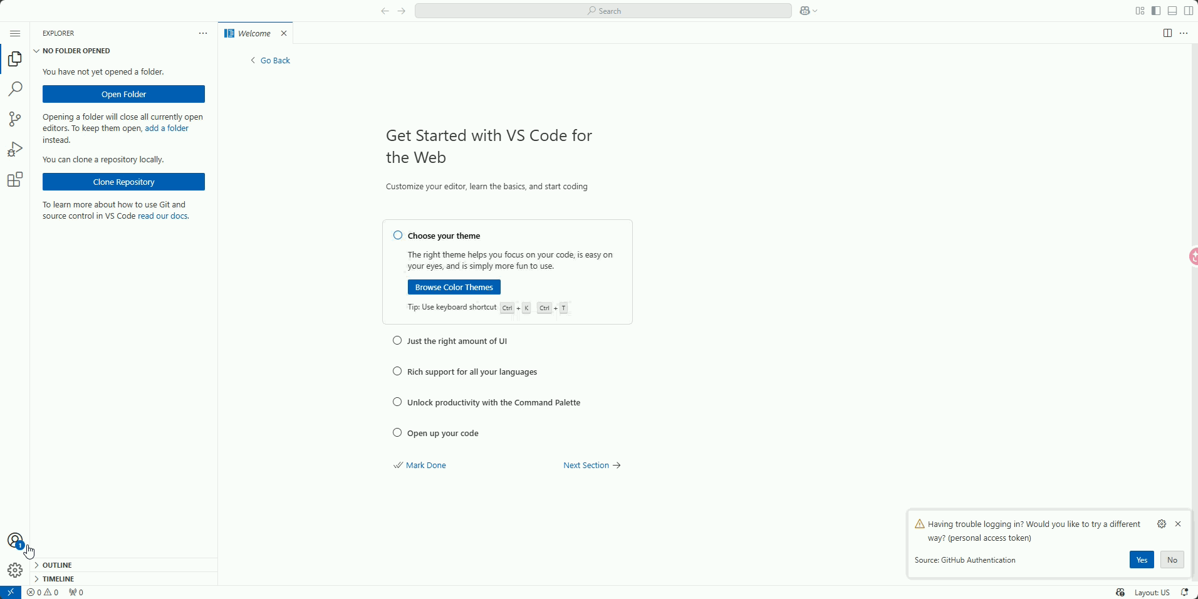Image resolution: width=1198 pixels, height=599 pixels.
Task: Switch to the Welcome tab
Action: [x=254, y=33]
